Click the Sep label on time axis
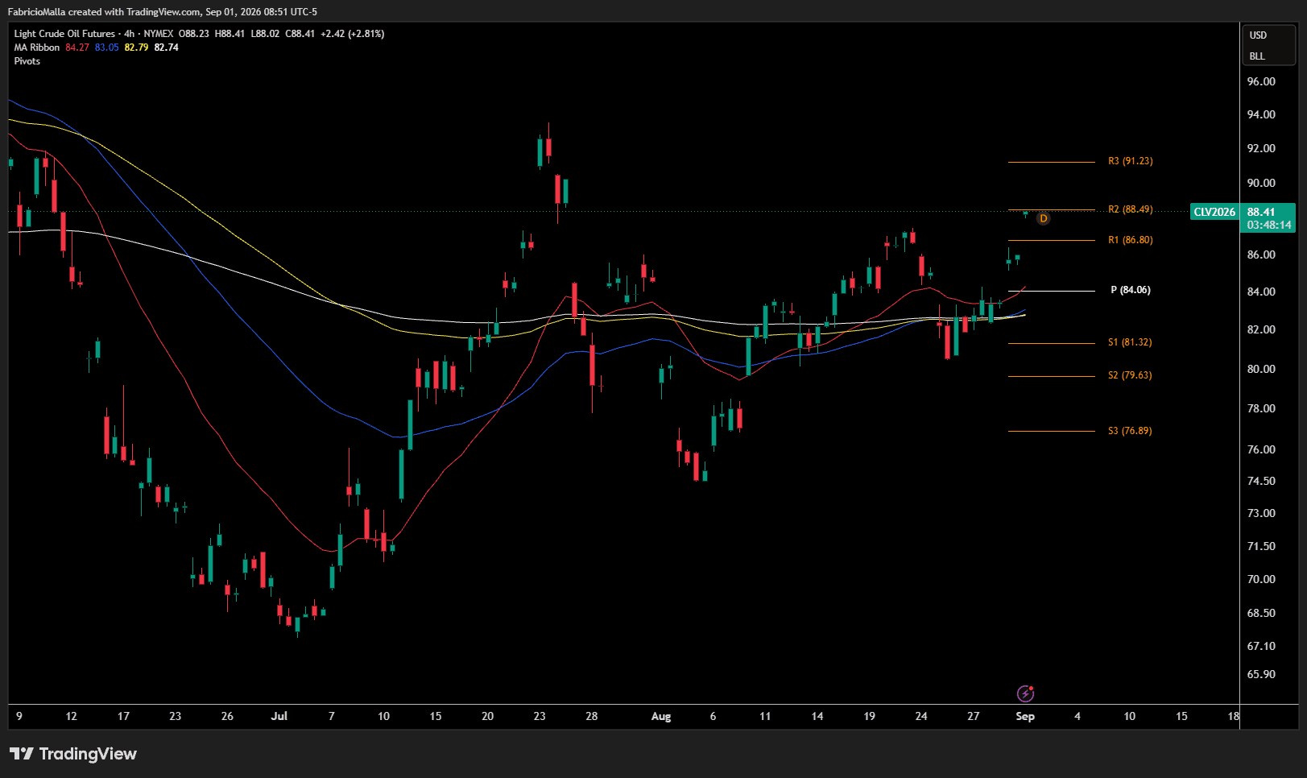The image size is (1307, 778). coord(1025,716)
